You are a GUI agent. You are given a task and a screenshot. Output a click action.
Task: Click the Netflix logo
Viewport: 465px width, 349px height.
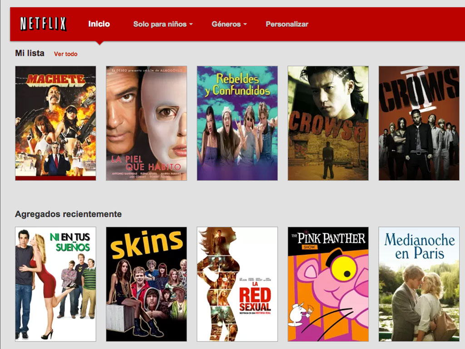coord(43,24)
